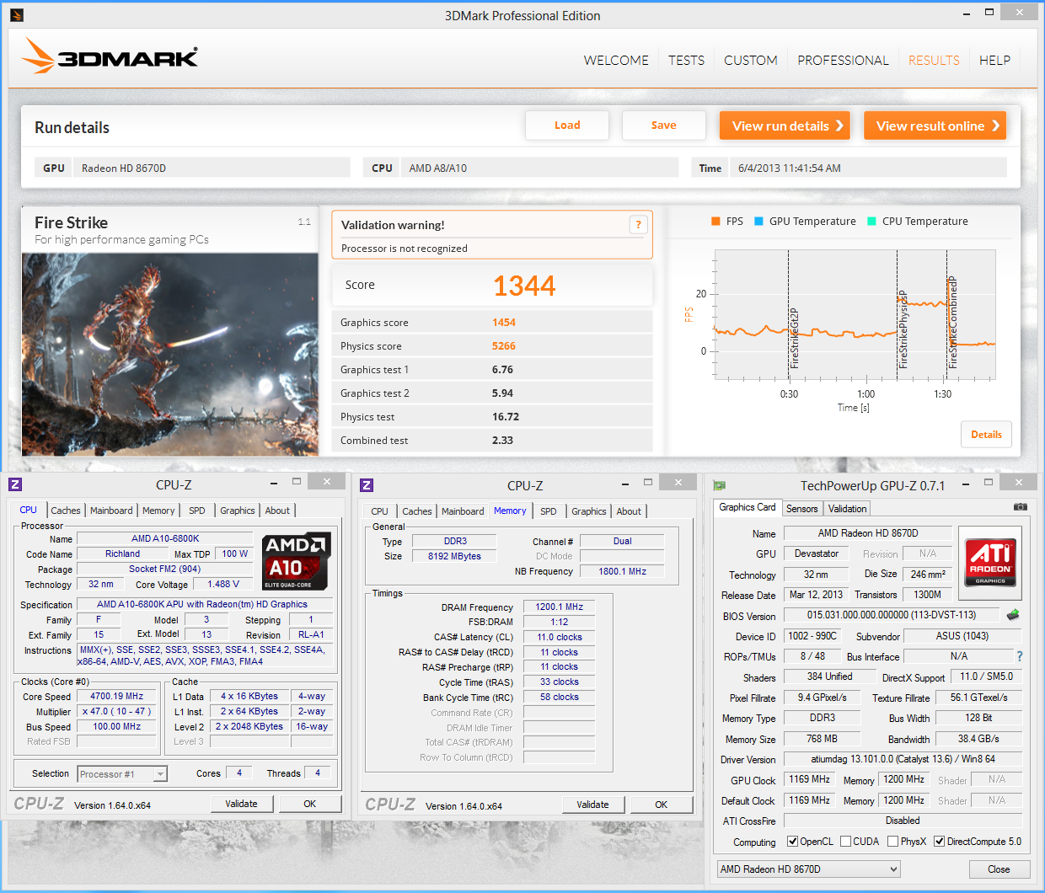The image size is (1045, 893).
Task: Open Graphics tab in memory CPU-Z window
Action: (589, 511)
